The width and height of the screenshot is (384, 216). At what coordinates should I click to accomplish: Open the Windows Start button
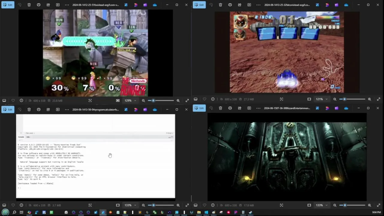6,212
